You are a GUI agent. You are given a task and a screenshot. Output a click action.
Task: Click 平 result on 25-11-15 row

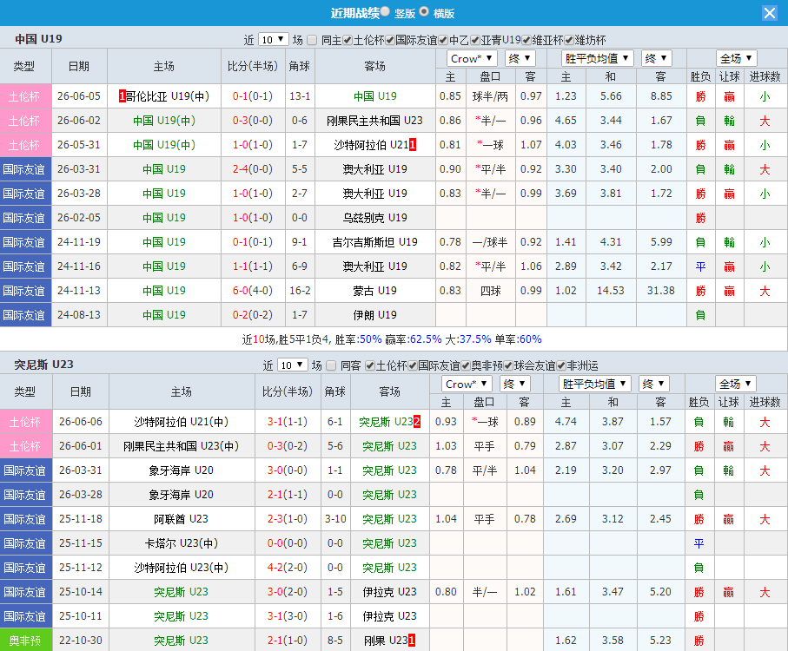[699, 543]
